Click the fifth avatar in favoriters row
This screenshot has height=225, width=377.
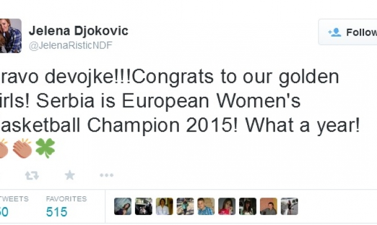click(x=206, y=206)
